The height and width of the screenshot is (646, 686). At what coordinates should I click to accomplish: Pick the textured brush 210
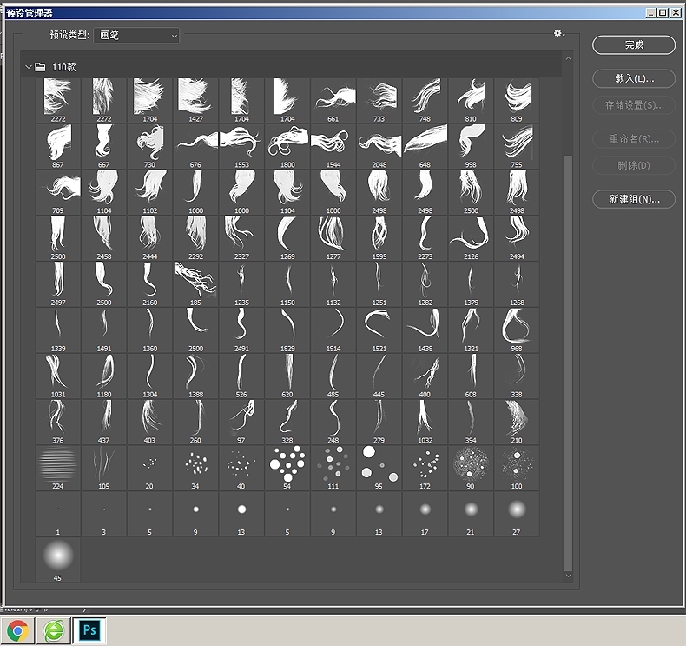(x=517, y=423)
